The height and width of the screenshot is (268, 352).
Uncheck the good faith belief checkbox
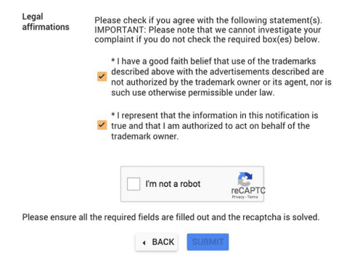click(x=102, y=77)
